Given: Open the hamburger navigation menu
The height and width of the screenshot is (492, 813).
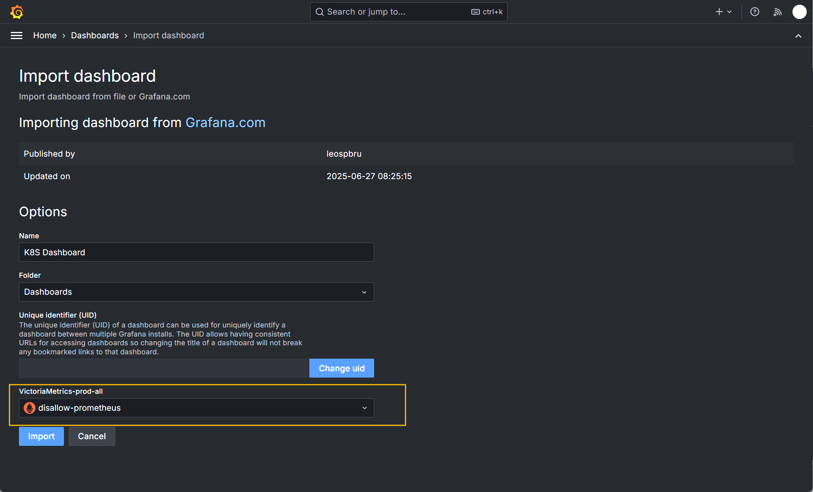Looking at the screenshot, I should pos(17,36).
